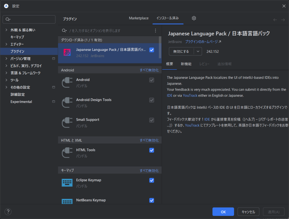Expand the エディター tree node

[x=6, y=44]
